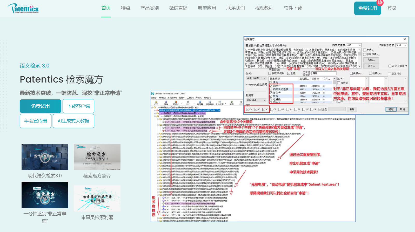Check 发明人 in 检索魔方 dialog
The width and height of the screenshot is (415, 232).
[365, 50]
